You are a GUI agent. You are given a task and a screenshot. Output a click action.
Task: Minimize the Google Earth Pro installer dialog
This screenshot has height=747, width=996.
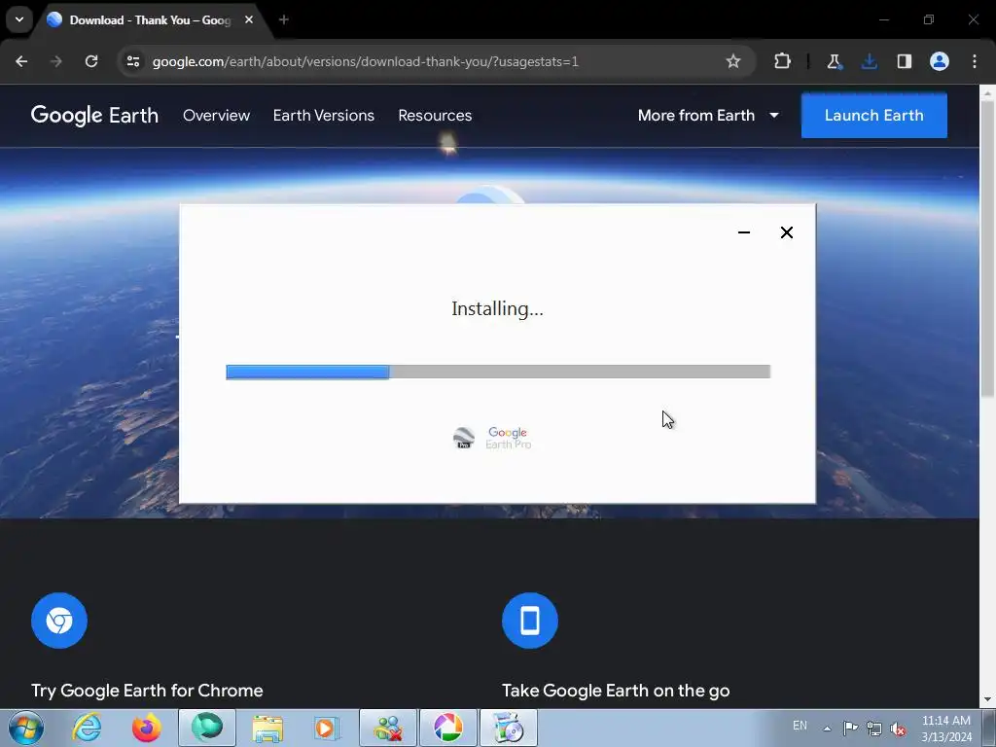coord(744,232)
